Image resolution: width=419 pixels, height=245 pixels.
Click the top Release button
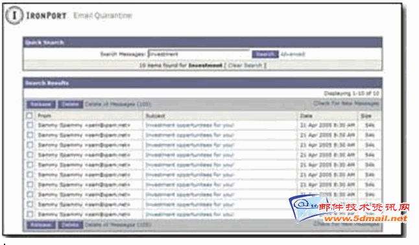(x=41, y=104)
